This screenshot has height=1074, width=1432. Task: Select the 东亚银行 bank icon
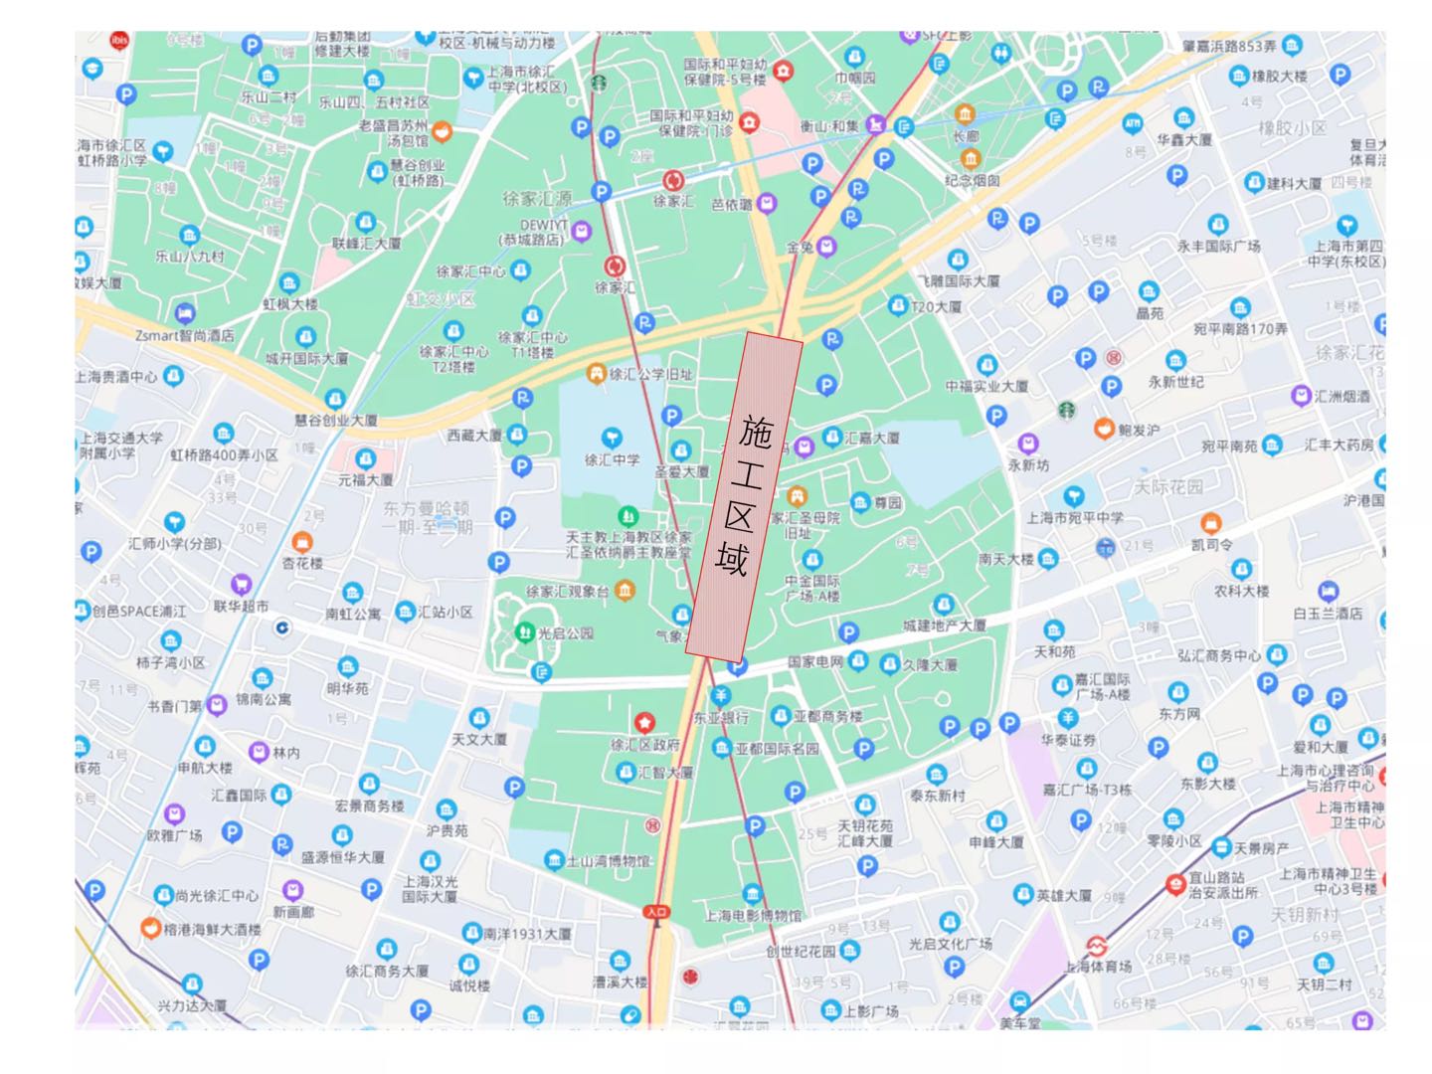(721, 695)
